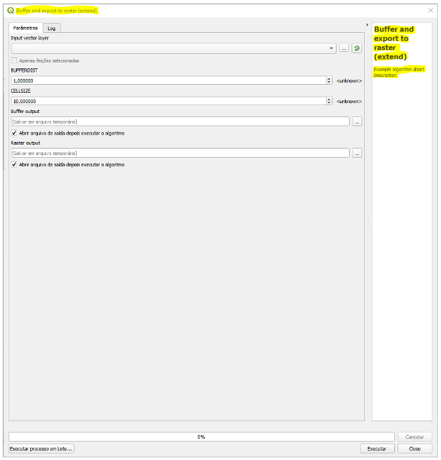This screenshot has width=441, height=460.
Task: Click the 0% progress bar
Action: (201, 436)
